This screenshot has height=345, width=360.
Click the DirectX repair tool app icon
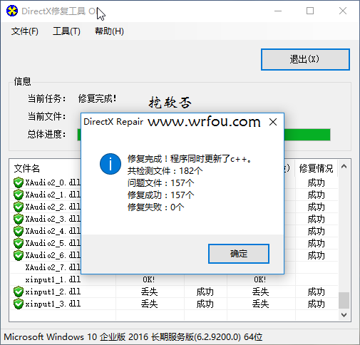pyautogui.click(x=12, y=11)
